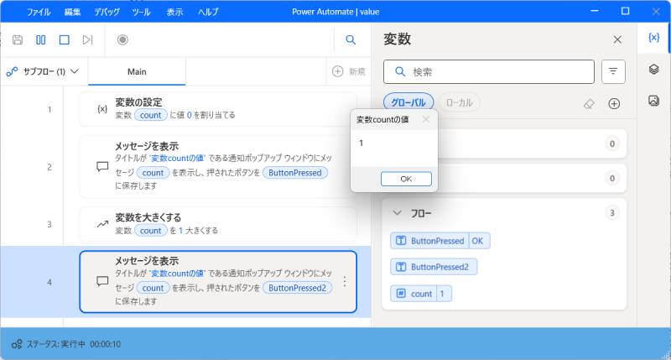Open the images sidebar icon

coord(654,101)
